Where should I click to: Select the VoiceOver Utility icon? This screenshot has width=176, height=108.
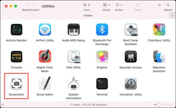[x=131, y=84]
